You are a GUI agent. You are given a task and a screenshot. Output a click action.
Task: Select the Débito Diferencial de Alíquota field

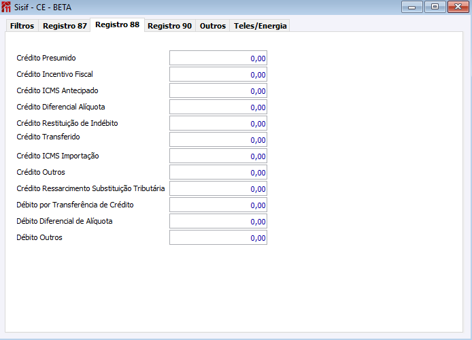(x=218, y=221)
